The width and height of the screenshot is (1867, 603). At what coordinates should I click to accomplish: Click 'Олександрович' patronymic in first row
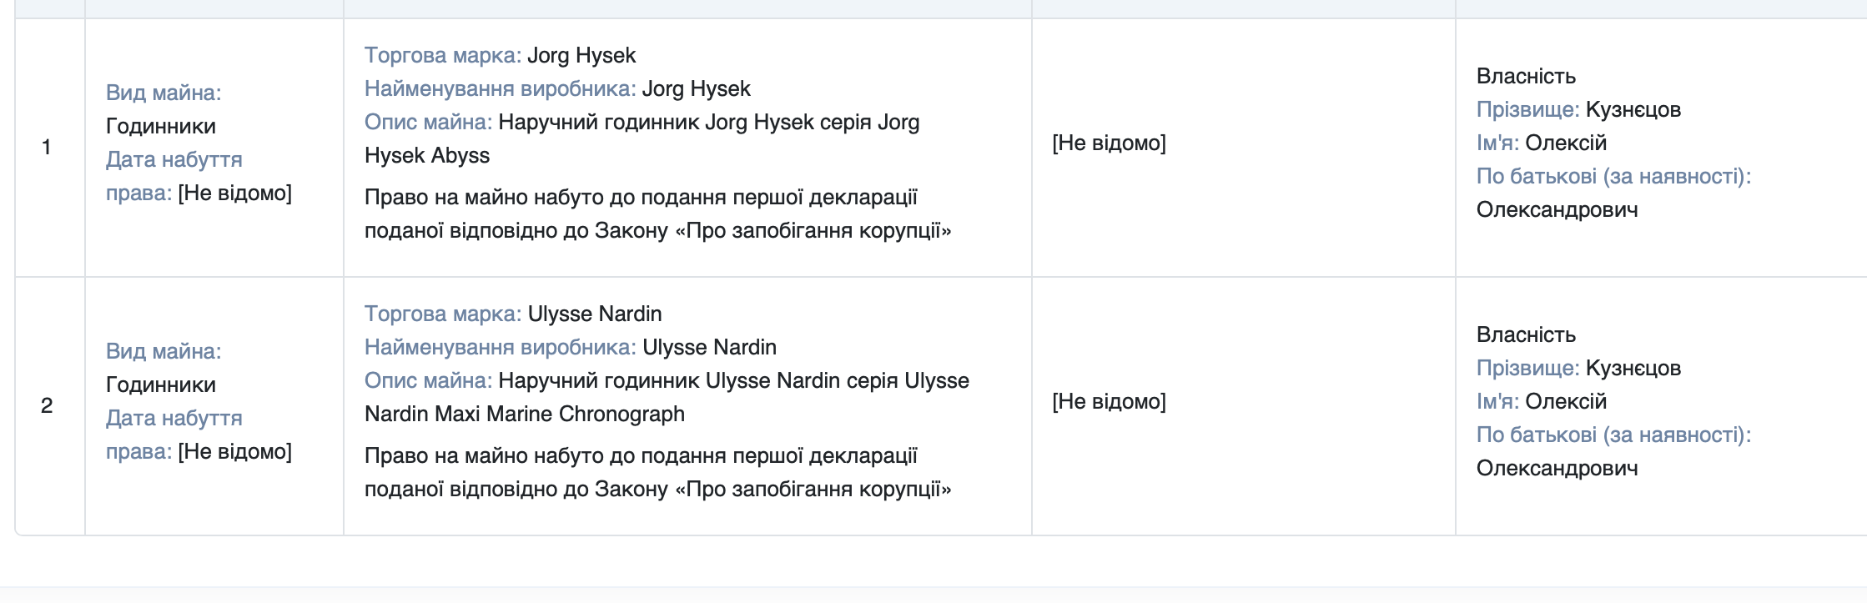pos(1557,209)
